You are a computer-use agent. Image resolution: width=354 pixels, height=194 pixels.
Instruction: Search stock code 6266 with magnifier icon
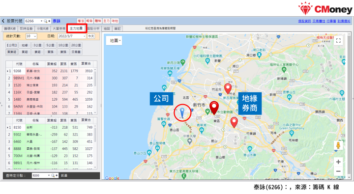(45, 21)
